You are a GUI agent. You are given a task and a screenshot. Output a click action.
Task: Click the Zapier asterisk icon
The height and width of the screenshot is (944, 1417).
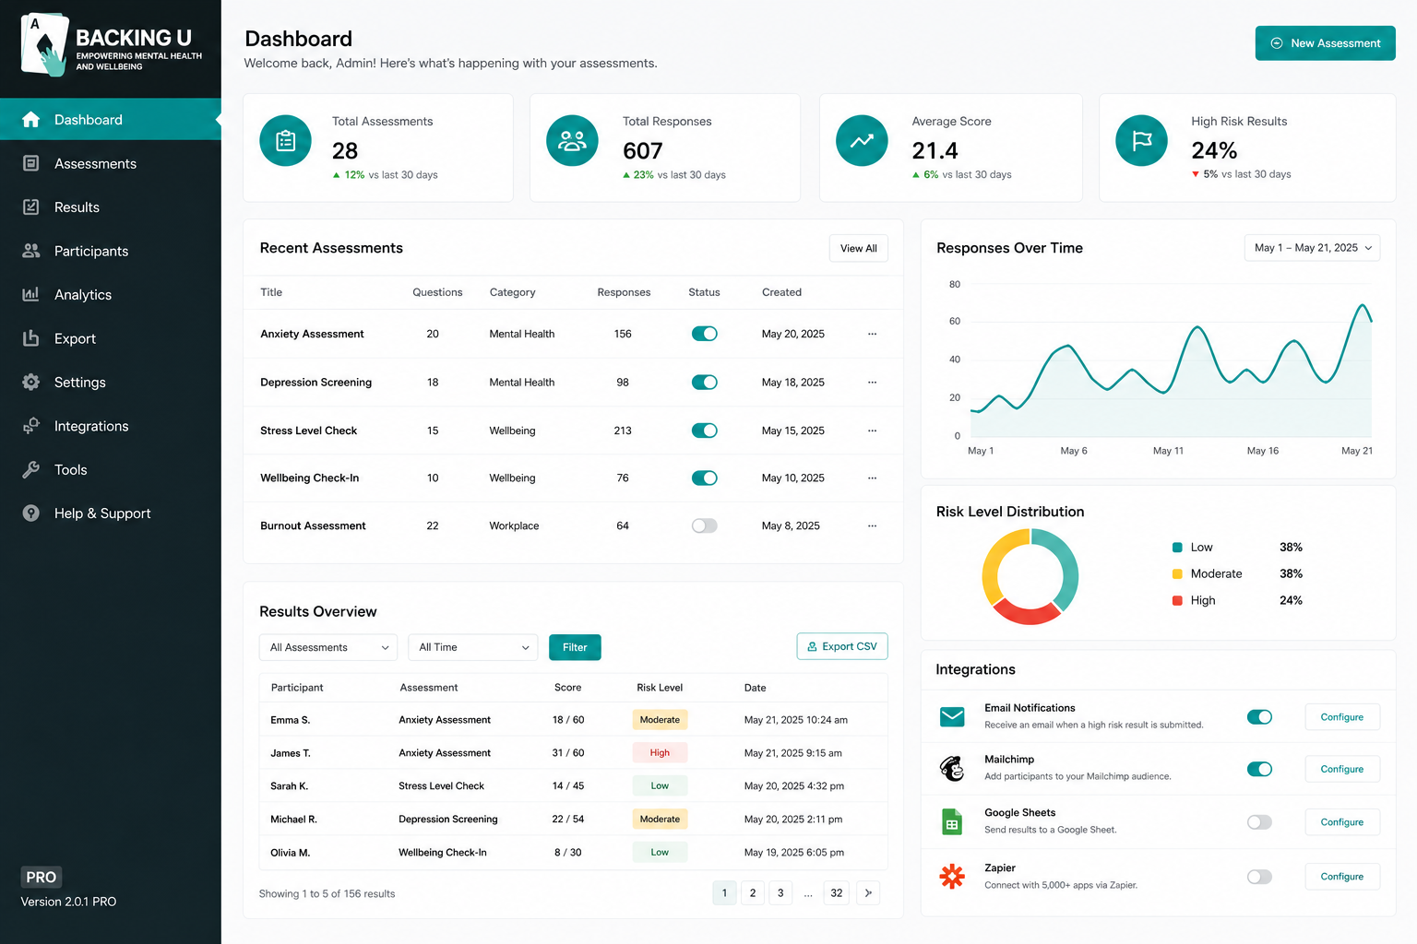[952, 876]
